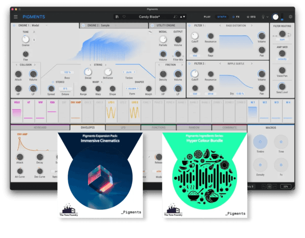Select the LFO 1 modulation source slot

[x=111, y=111]
